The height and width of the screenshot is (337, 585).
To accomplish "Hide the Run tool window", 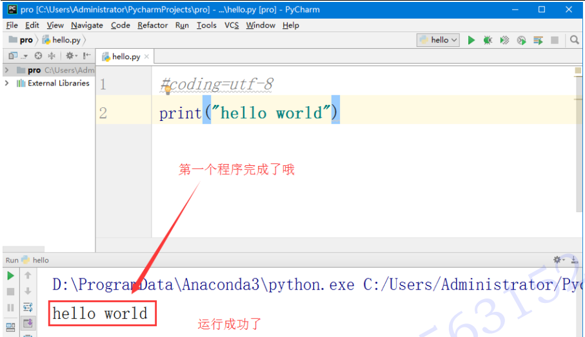I will 575,260.
